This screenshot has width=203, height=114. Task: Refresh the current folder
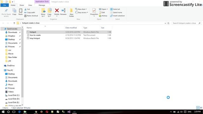168,23
